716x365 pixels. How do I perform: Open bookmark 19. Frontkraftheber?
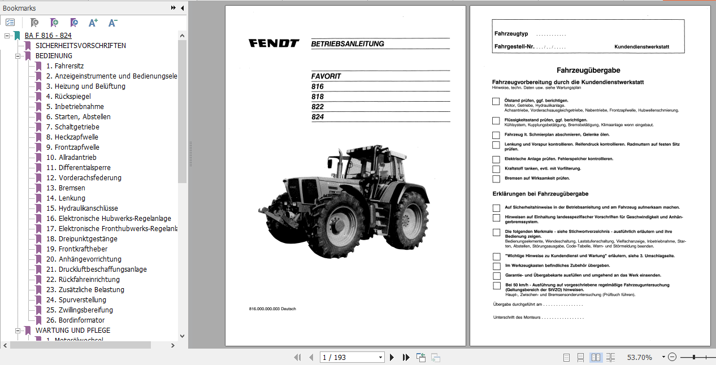click(77, 249)
